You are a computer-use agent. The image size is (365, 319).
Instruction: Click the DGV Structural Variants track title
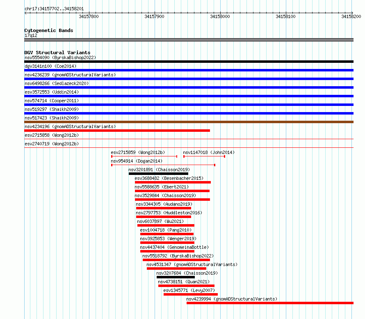tap(57, 53)
